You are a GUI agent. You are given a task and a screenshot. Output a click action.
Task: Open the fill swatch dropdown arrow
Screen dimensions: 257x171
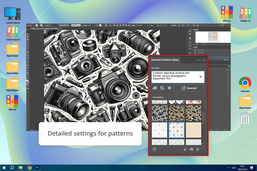[x=39, y=25]
